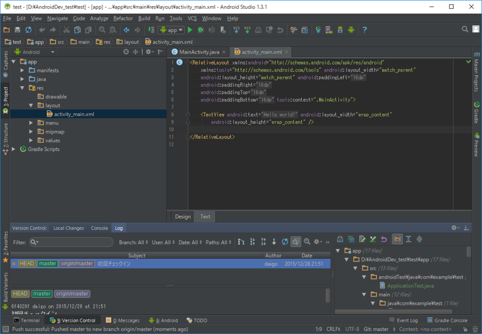Viewport: 482px width, 334px height.
Task: Click Expand All icon in changes pane
Action: pyautogui.click(x=408, y=239)
